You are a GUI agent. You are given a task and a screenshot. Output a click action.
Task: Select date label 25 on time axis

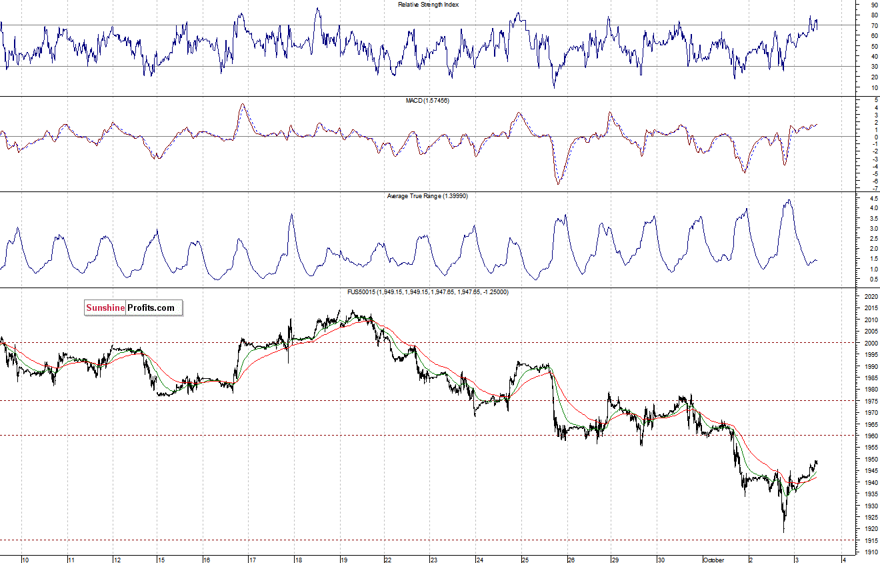coord(525,560)
